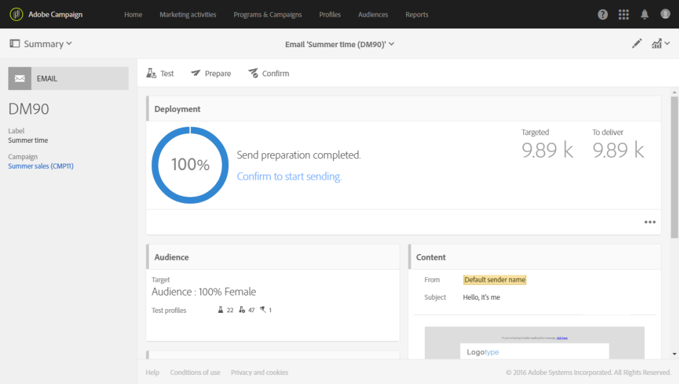The height and width of the screenshot is (384, 679).
Task: Click the Test flask icon button
Action: [x=160, y=74]
